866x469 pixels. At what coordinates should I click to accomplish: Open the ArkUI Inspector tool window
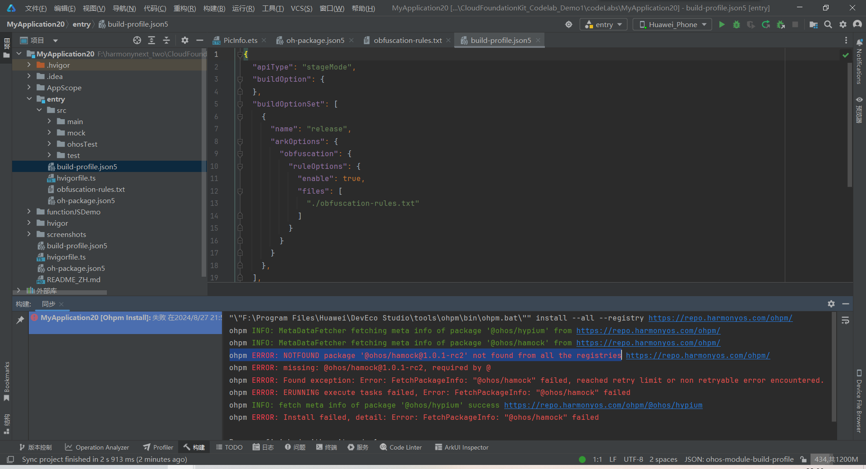point(461,447)
